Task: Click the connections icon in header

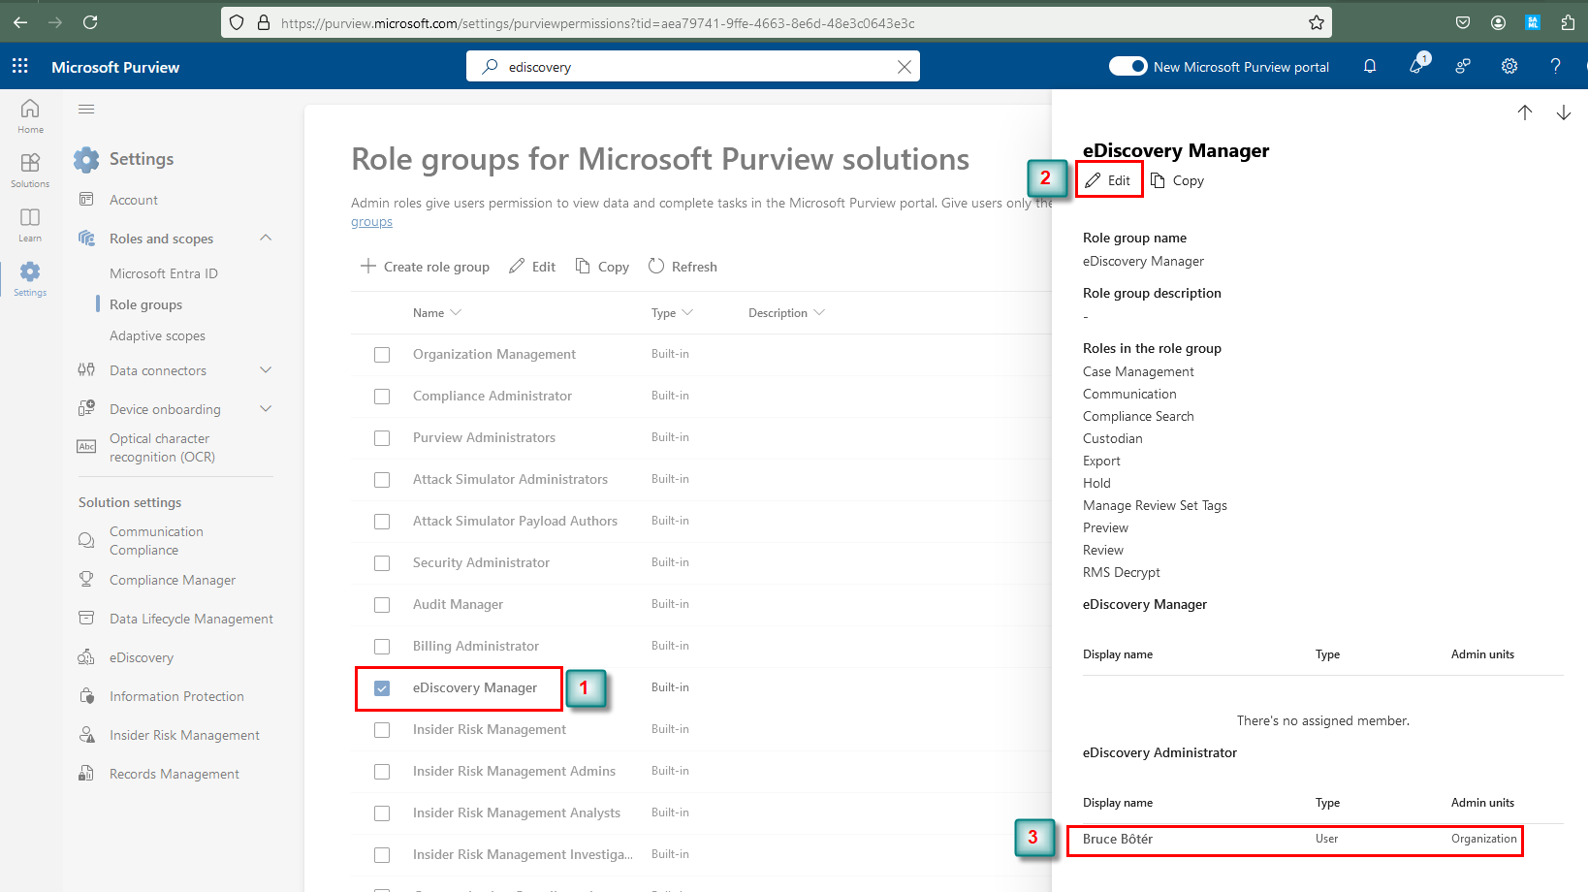Action: 1463,66
